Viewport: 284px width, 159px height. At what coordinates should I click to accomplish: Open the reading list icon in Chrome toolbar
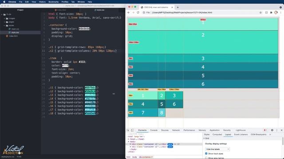click(266, 13)
